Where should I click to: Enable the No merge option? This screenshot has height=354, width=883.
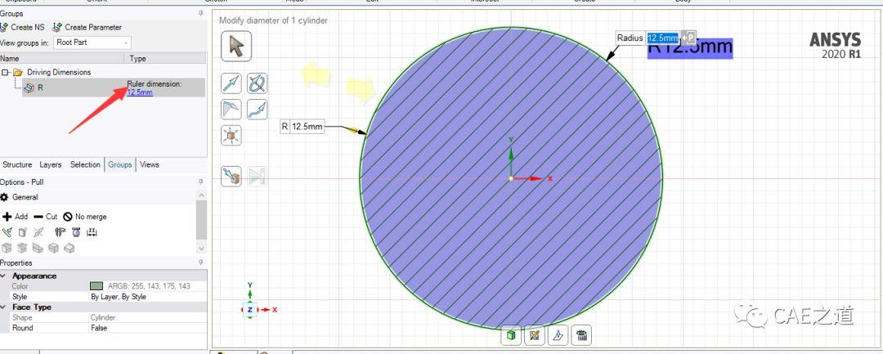84,217
